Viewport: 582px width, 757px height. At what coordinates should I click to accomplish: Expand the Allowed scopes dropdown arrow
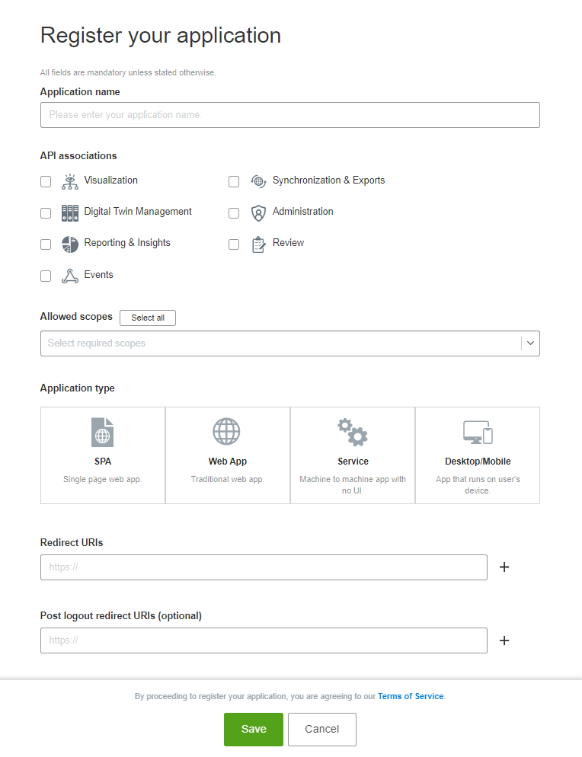(x=531, y=343)
